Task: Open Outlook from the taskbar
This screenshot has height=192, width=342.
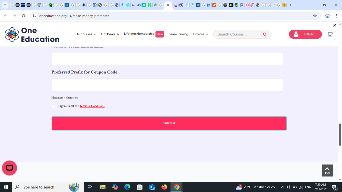Action: pos(152,187)
